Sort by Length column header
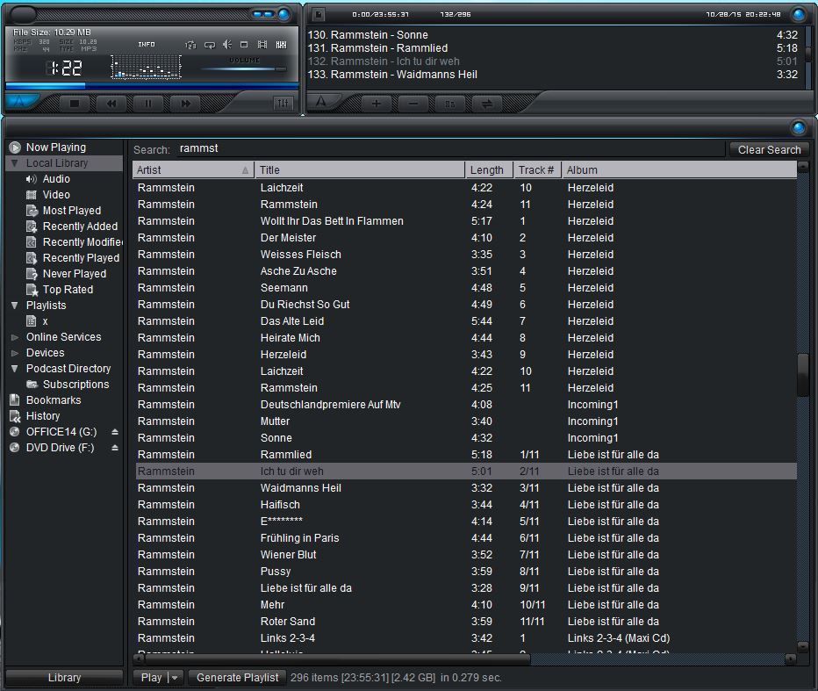 coord(489,170)
